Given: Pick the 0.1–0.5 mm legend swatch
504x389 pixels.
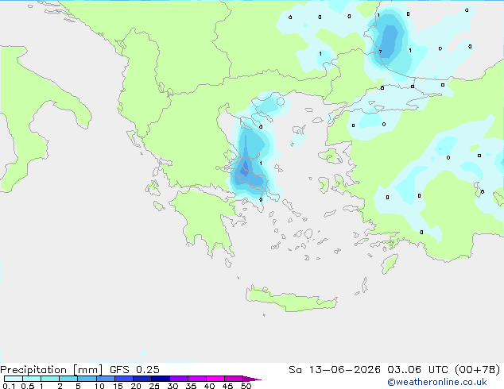Looking at the screenshot, I should coord(14,379).
